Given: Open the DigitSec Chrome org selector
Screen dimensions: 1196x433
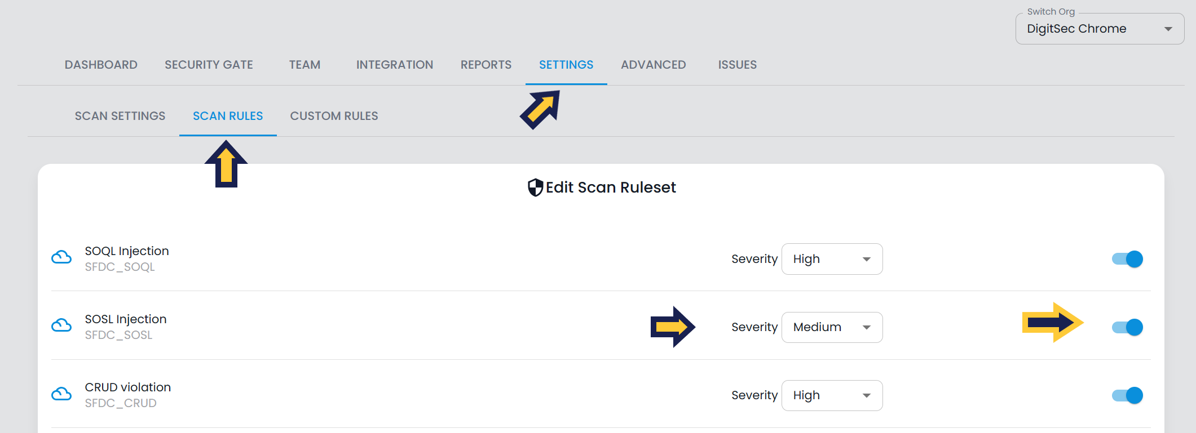Looking at the screenshot, I should tap(1100, 29).
